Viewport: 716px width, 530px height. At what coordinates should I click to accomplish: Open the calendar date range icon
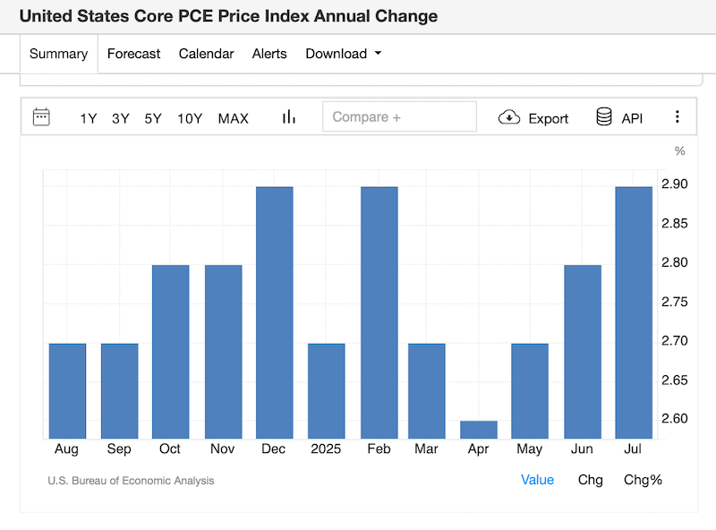point(41,116)
